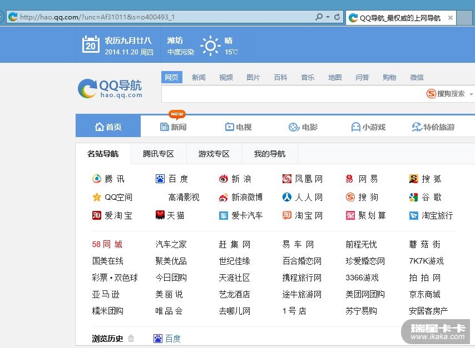Click the search magnifier in address bar
Image resolution: width=475 pixels, height=348 pixels.
click(319, 17)
